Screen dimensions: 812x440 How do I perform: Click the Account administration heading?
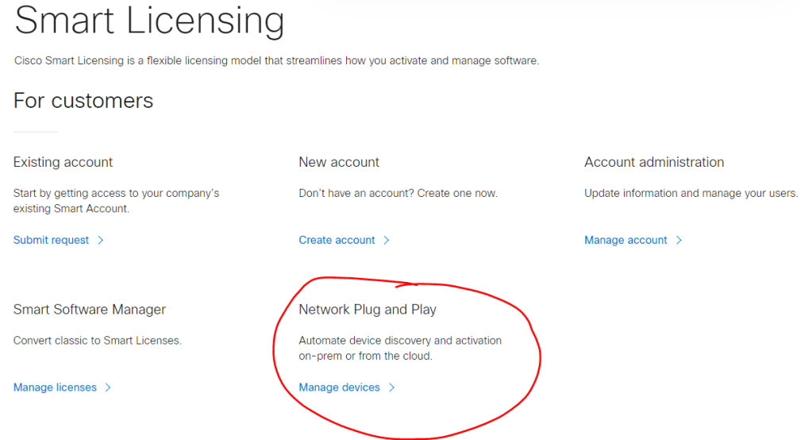coord(654,162)
